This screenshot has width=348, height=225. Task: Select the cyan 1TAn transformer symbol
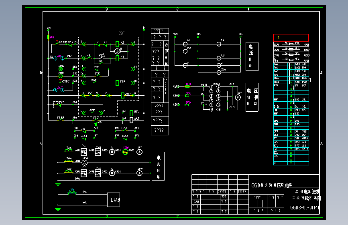[72, 193]
